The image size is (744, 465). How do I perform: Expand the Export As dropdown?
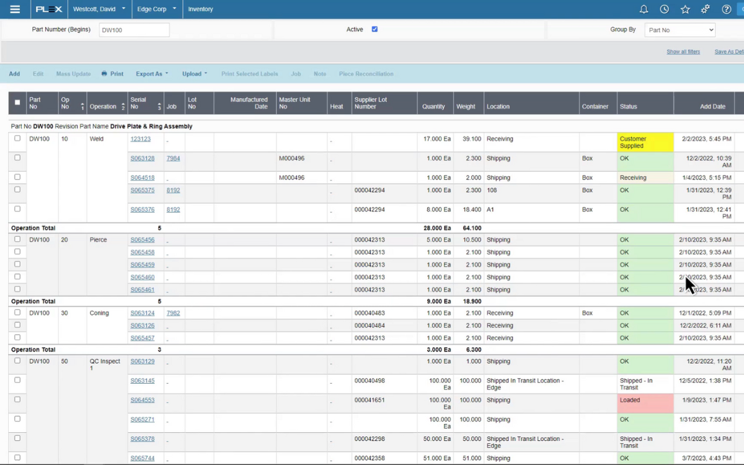[151, 73]
